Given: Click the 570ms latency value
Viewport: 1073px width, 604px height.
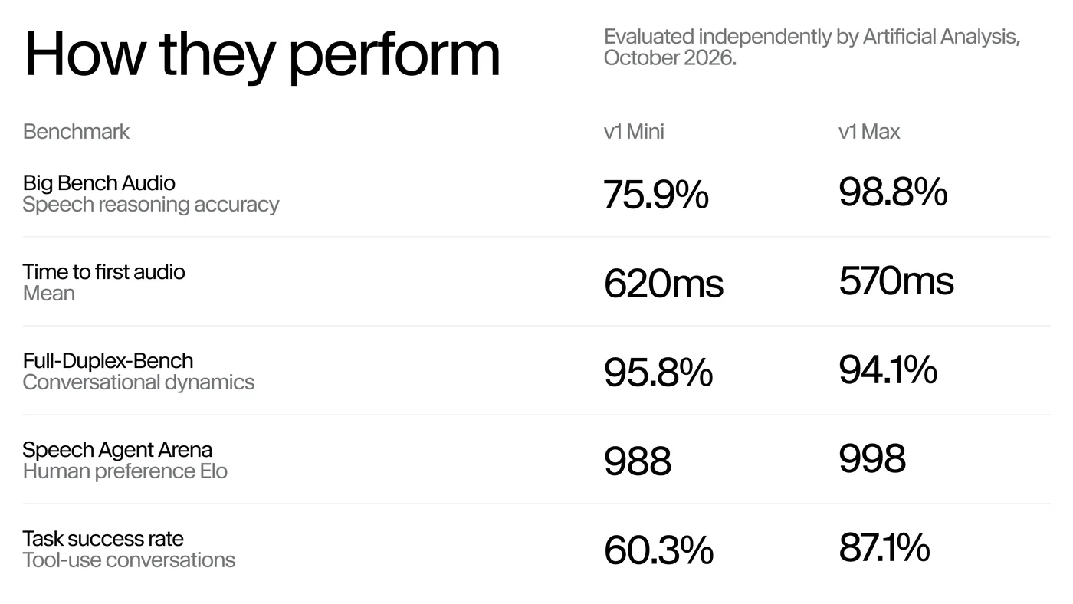Looking at the screenshot, I should tap(896, 281).
